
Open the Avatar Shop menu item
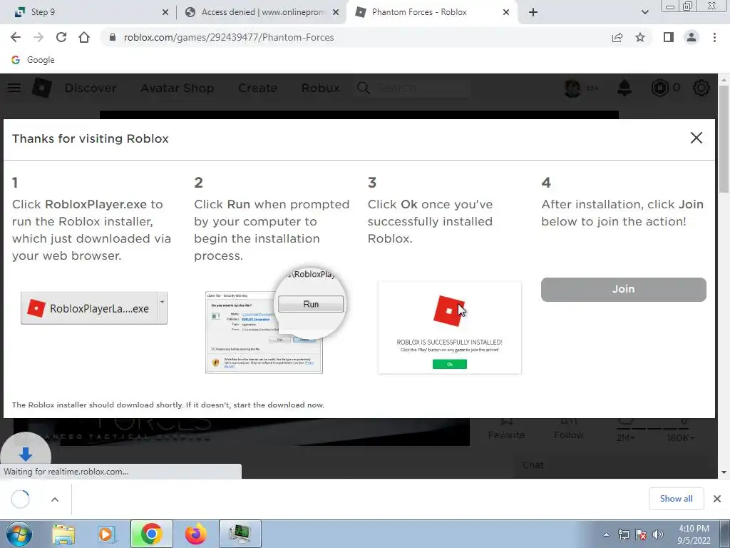pyautogui.click(x=178, y=88)
